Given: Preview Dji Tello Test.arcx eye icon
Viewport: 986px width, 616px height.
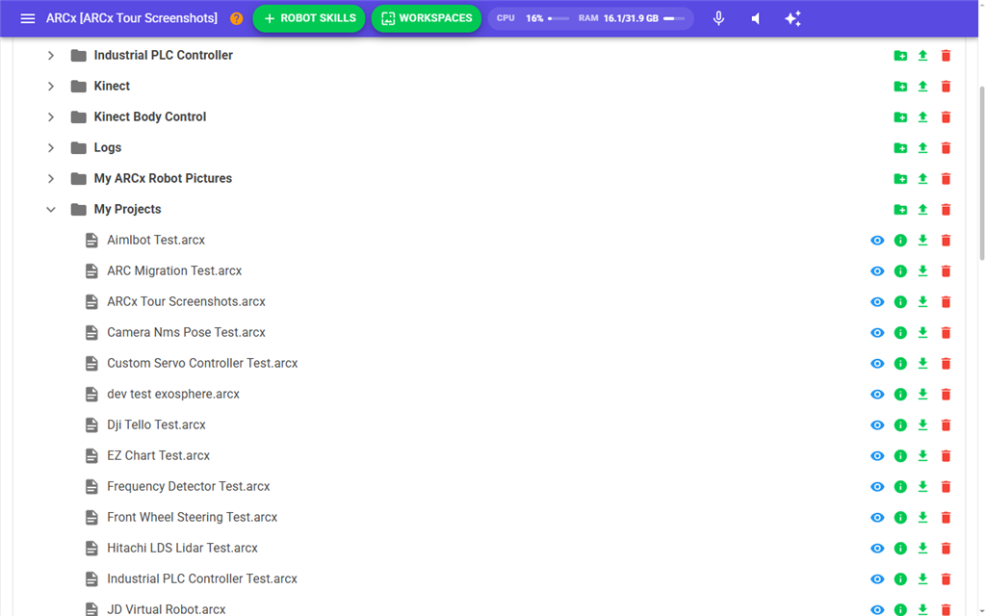Looking at the screenshot, I should pyautogui.click(x=877, y=424).
